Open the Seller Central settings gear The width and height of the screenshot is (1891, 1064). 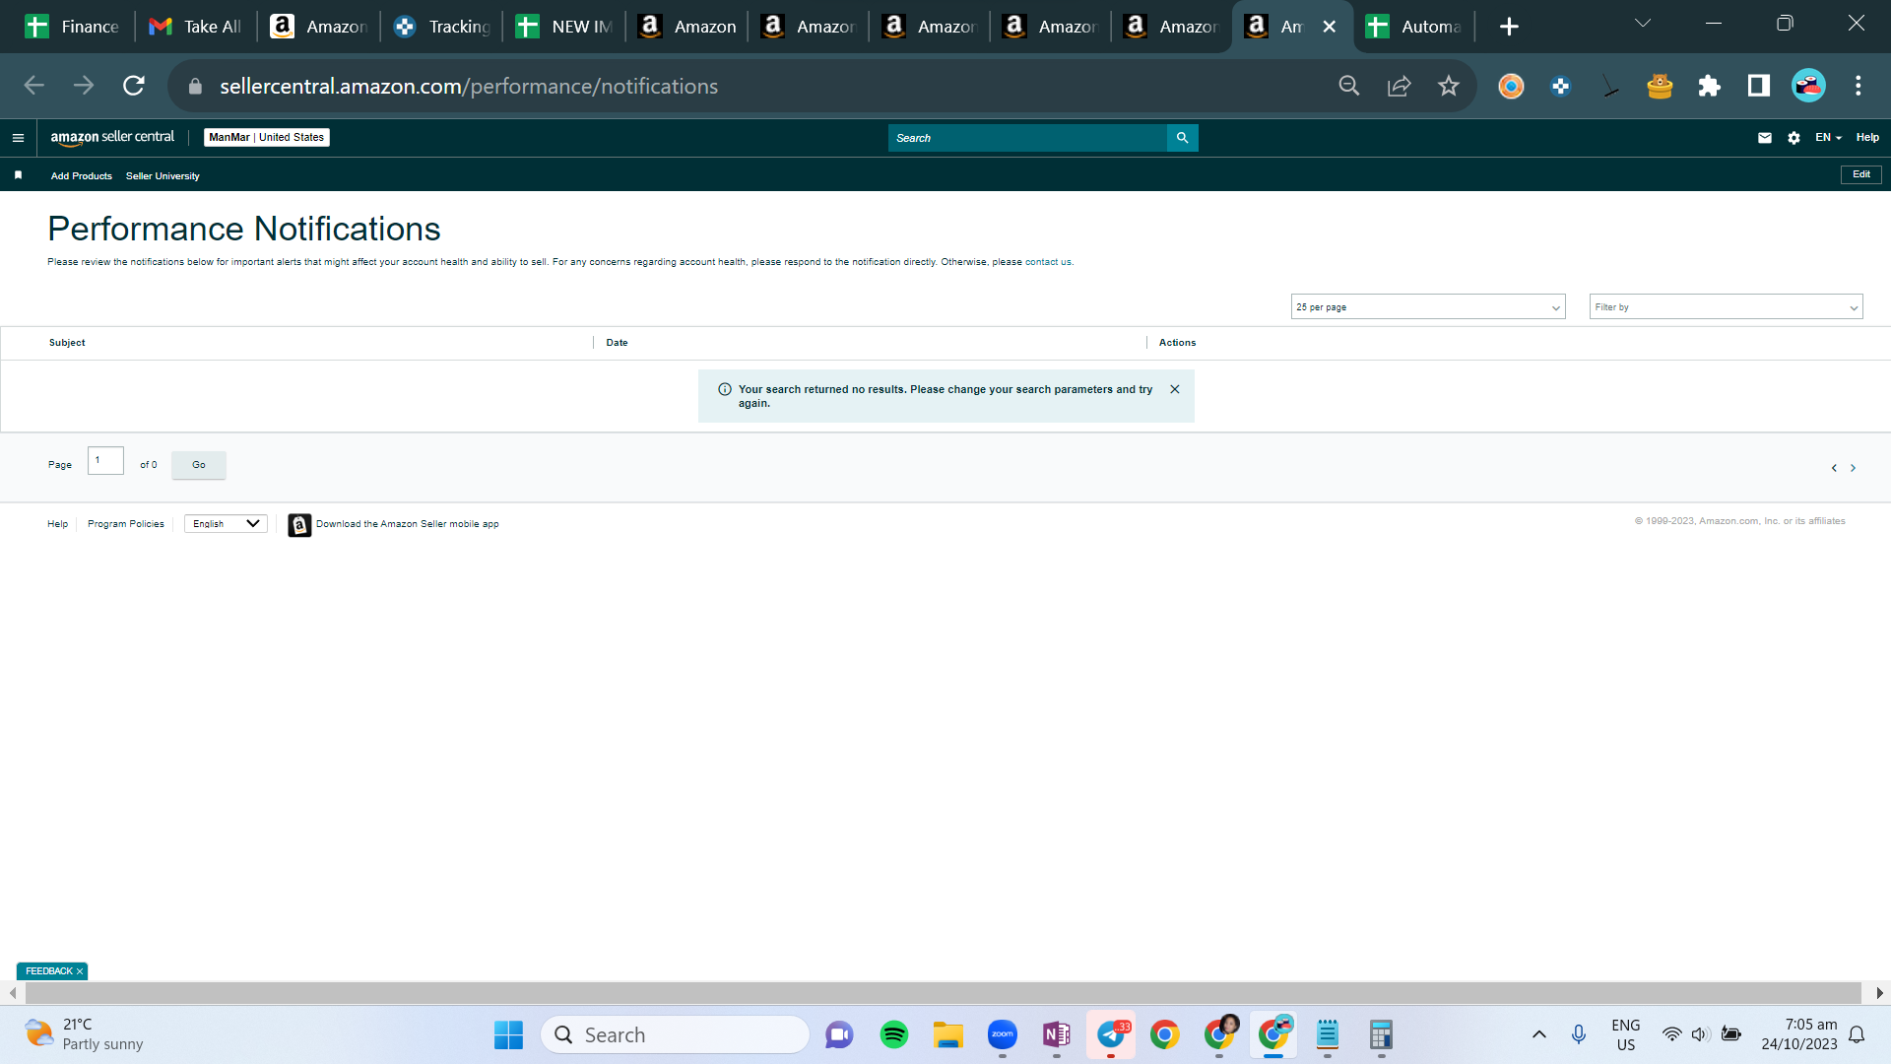[x=1793, y=138]
